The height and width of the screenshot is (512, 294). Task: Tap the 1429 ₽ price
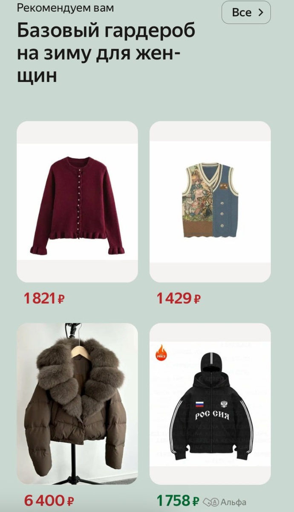179,299
